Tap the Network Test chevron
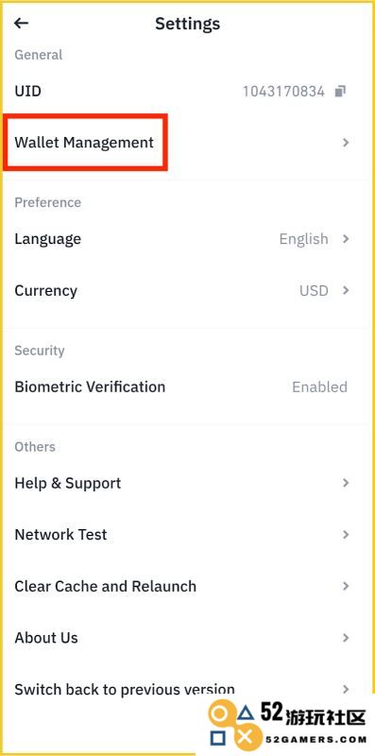 click(x=345, y=534)
